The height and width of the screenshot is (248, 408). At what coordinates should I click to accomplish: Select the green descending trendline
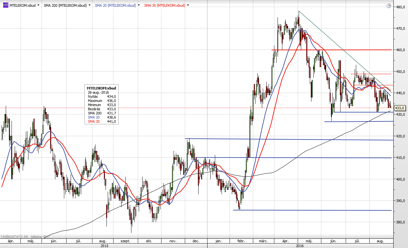(345, 51)
